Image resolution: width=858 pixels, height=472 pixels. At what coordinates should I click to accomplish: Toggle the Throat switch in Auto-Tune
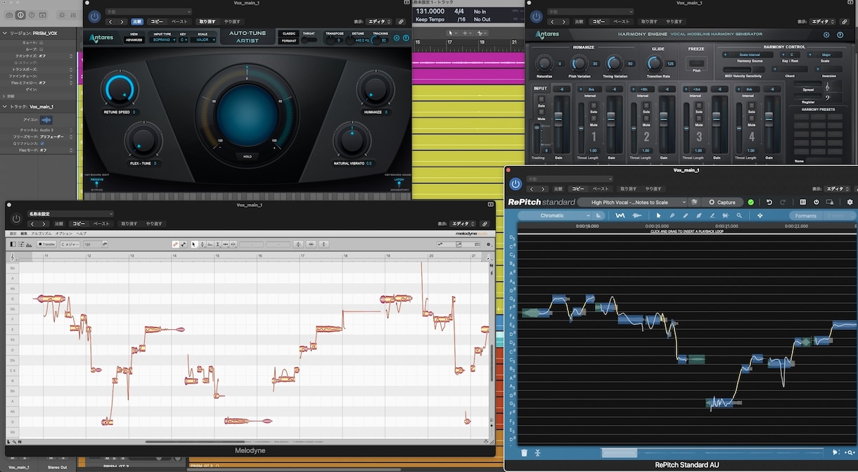[x=309, y=40]
